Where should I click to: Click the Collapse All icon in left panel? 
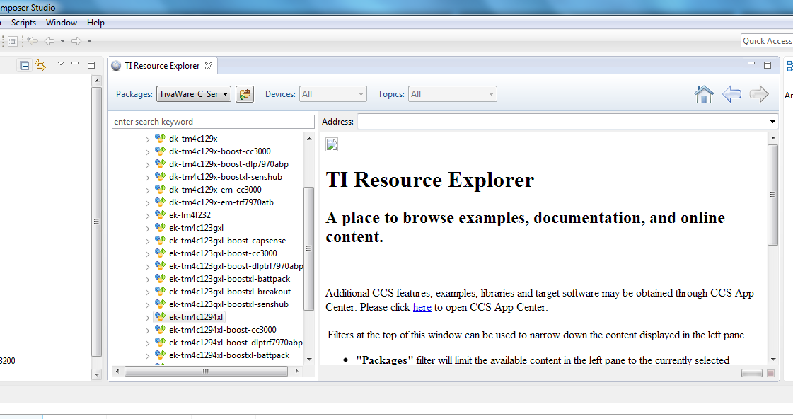pos(24,65)
